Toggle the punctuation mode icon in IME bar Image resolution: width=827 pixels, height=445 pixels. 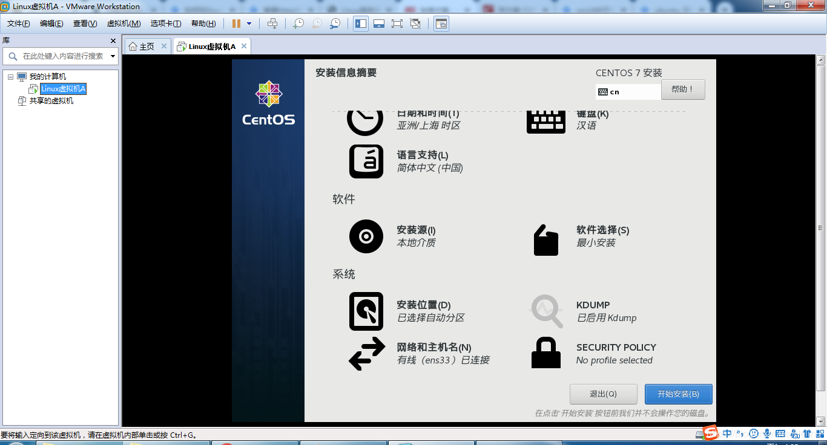click(x=741, y=434)
